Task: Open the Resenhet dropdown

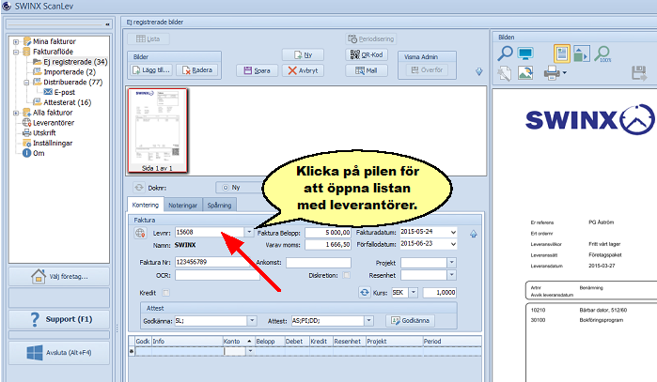Action: tap(451, 275)
